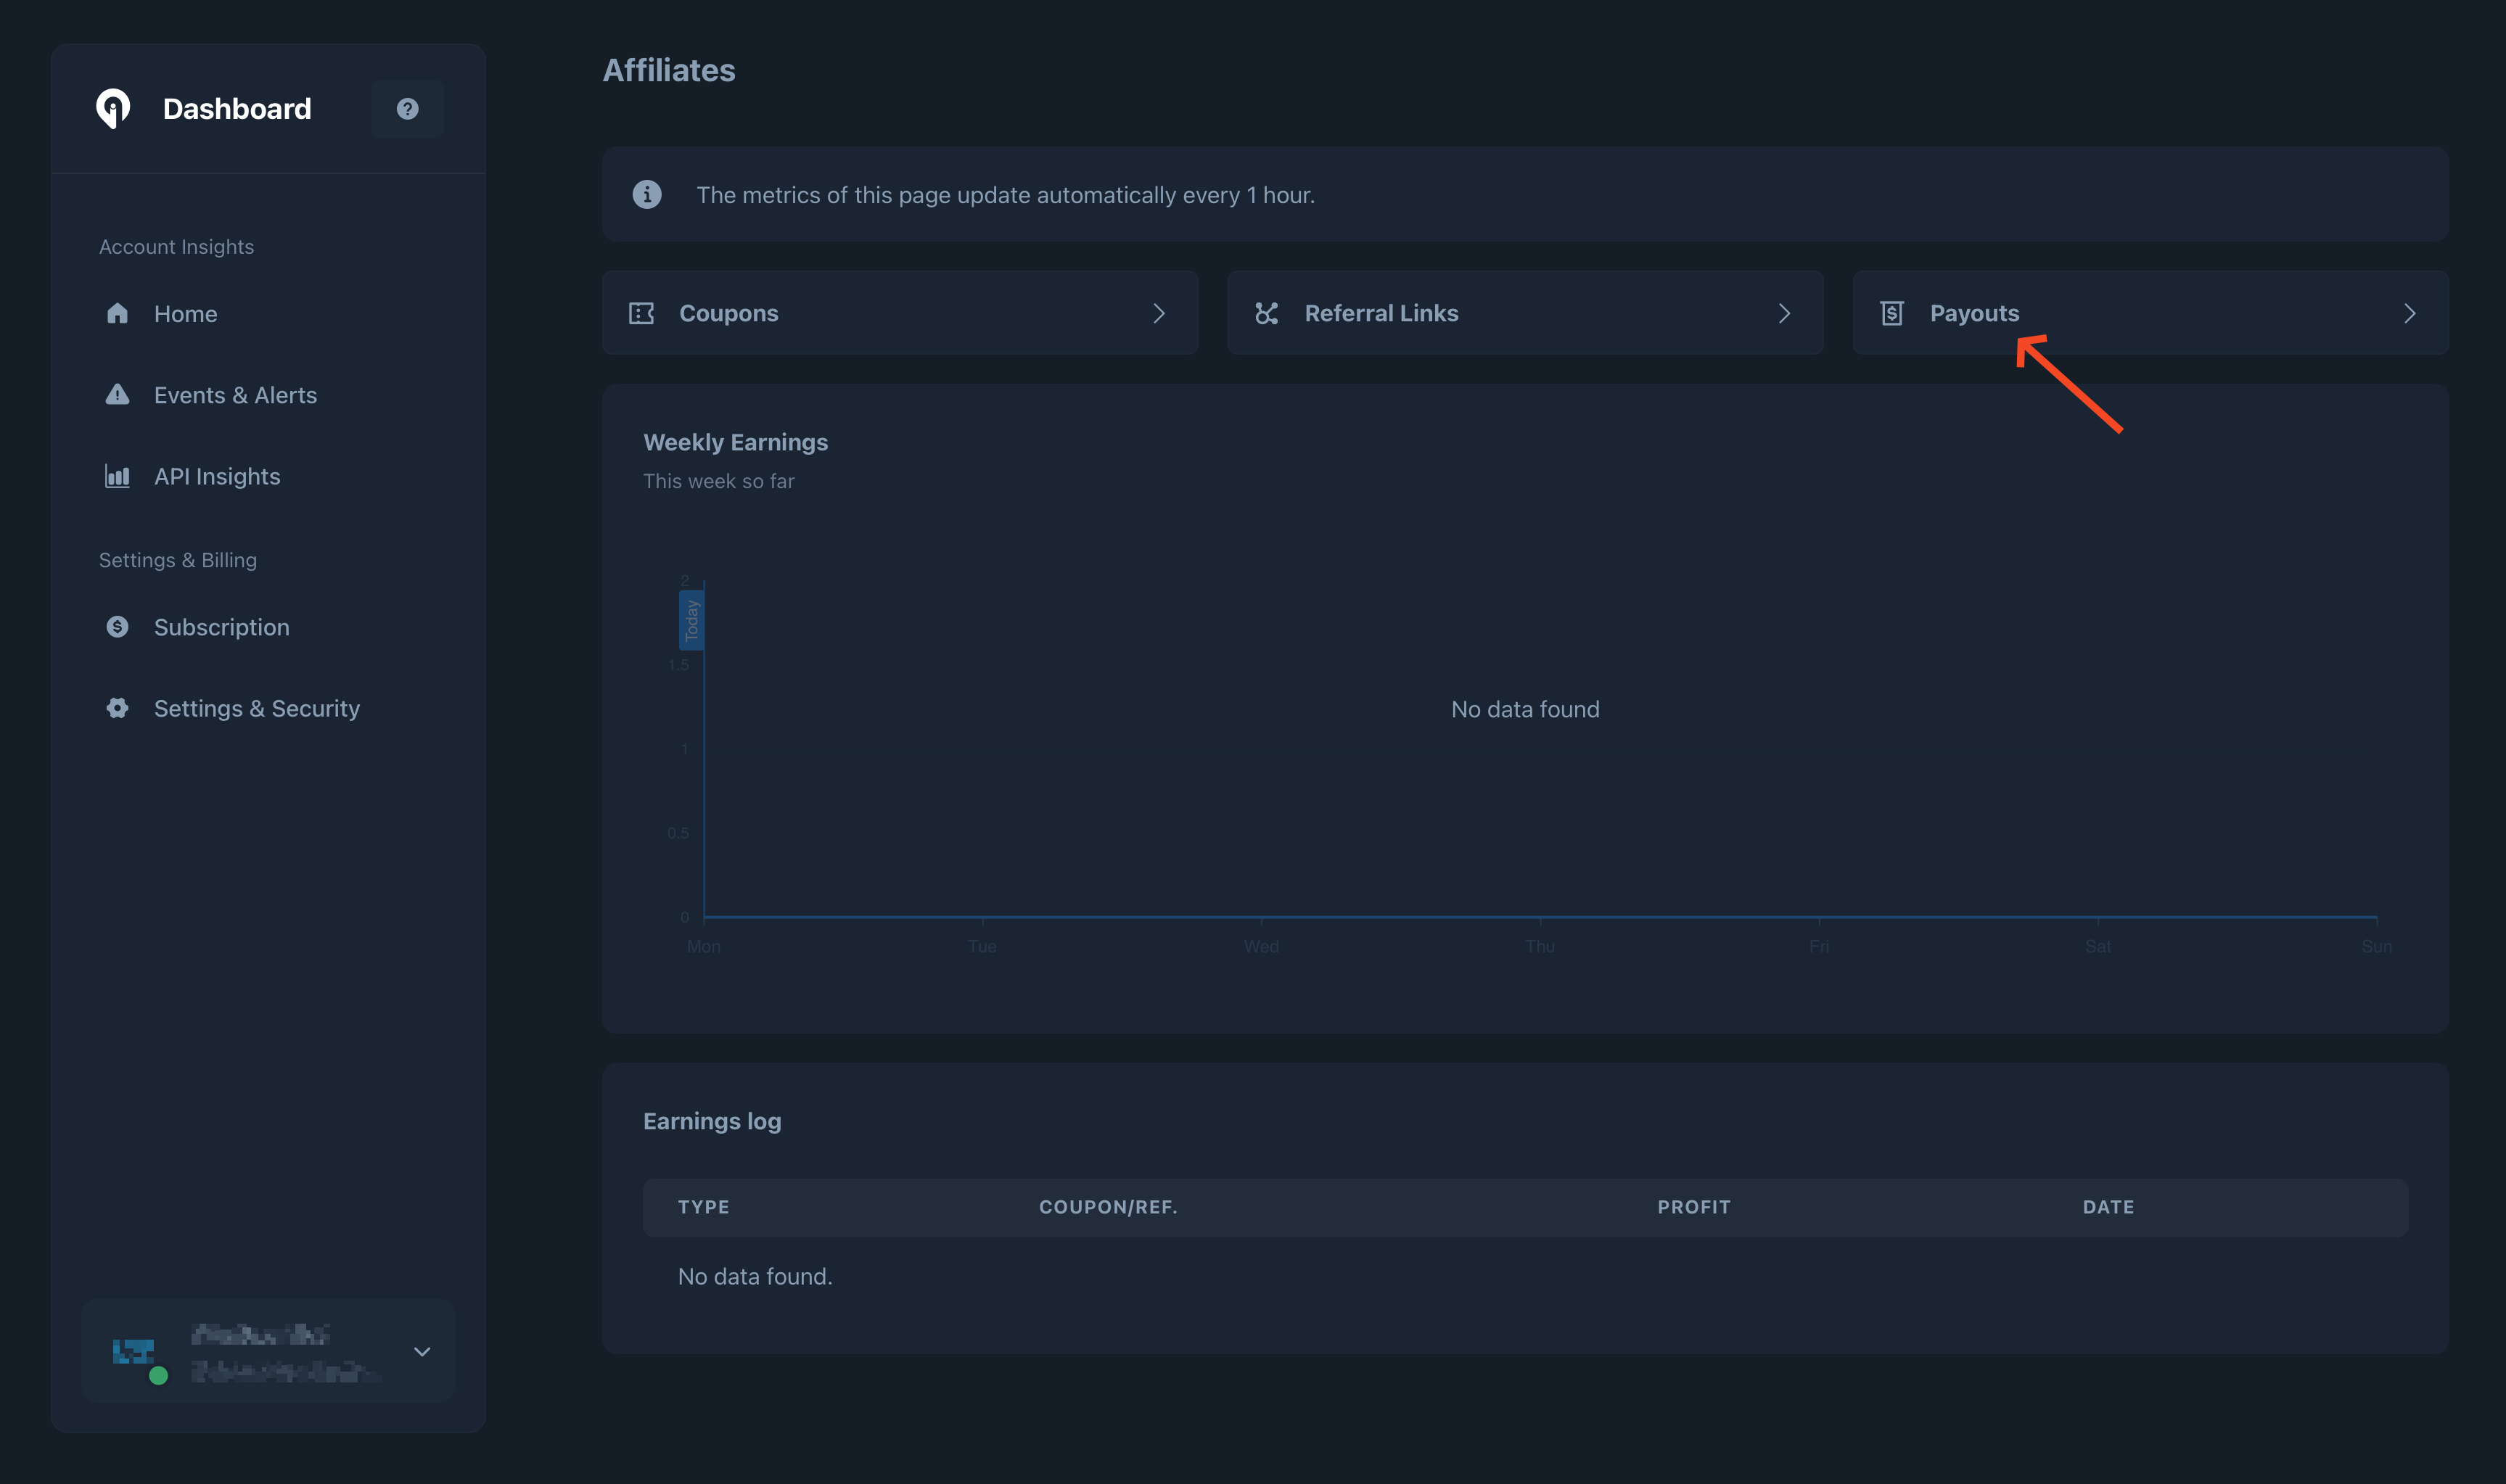Click the Home house icon

(117, 313)
